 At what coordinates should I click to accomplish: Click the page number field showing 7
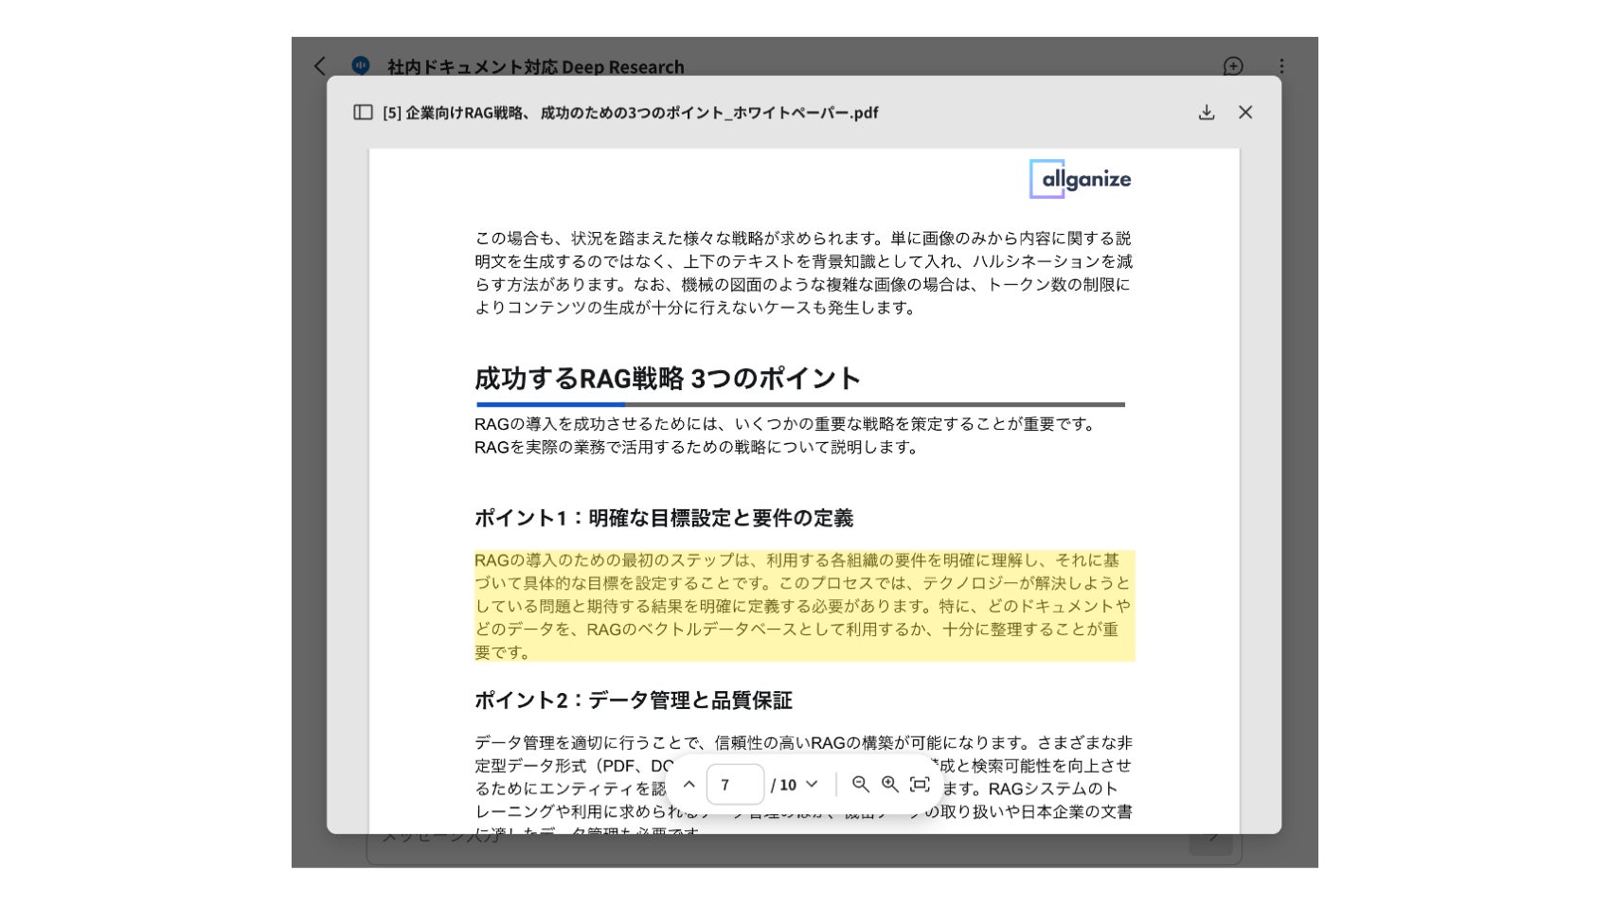pyautogui.click(x=735, y=785)
